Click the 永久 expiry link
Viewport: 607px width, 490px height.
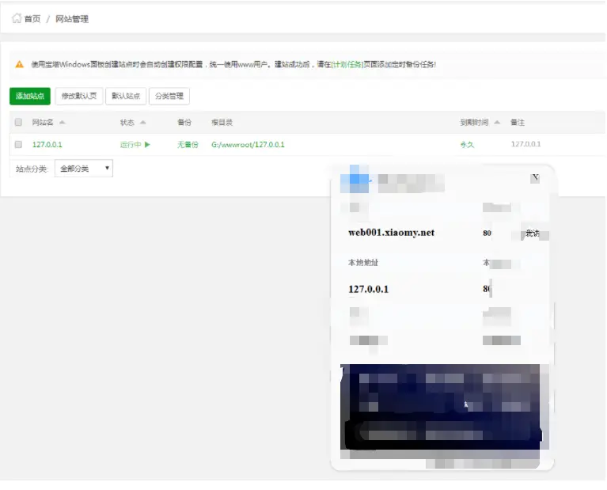tap(467, 145)
